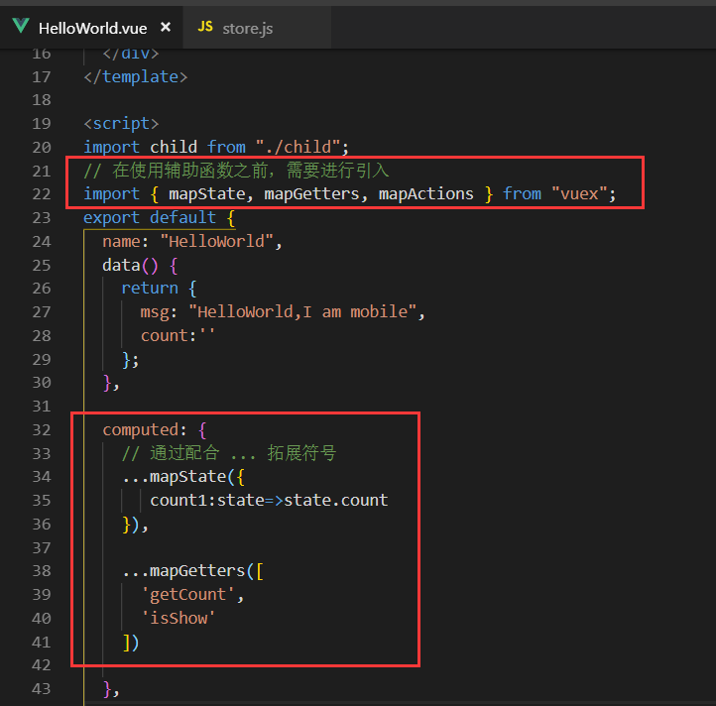Click the word mapState in the import line
Image resolution: width=716 pixels, height=706 pixels.
point(207,194)
